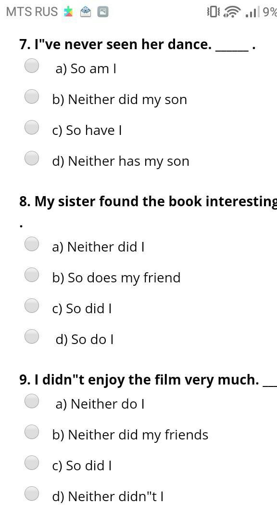Select "c) So have I" answer
This screenshot has width=277, height=505.
(32, 127)
